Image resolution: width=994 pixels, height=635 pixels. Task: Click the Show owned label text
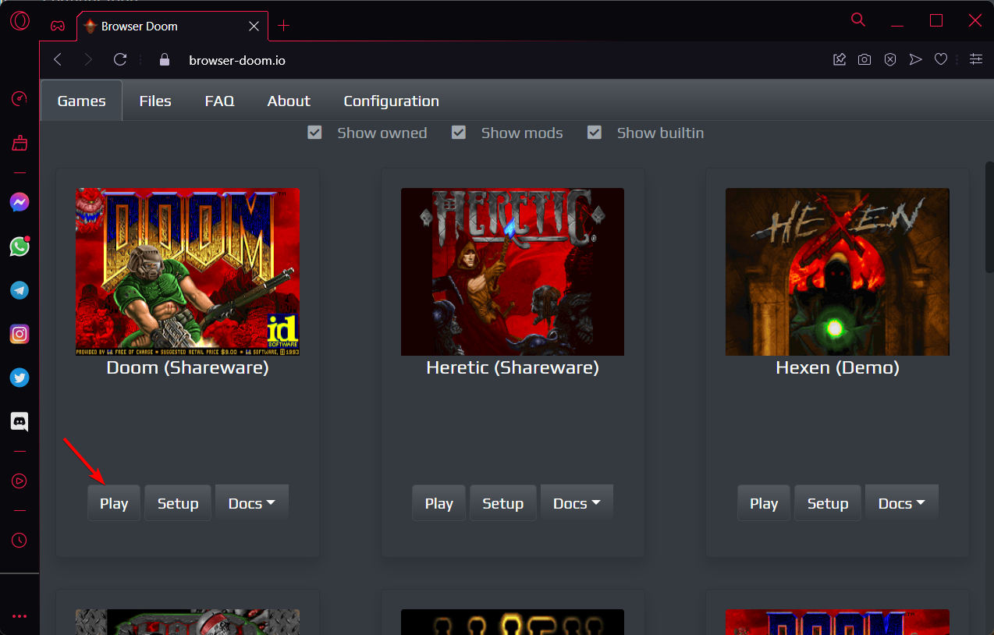[382, 133]
